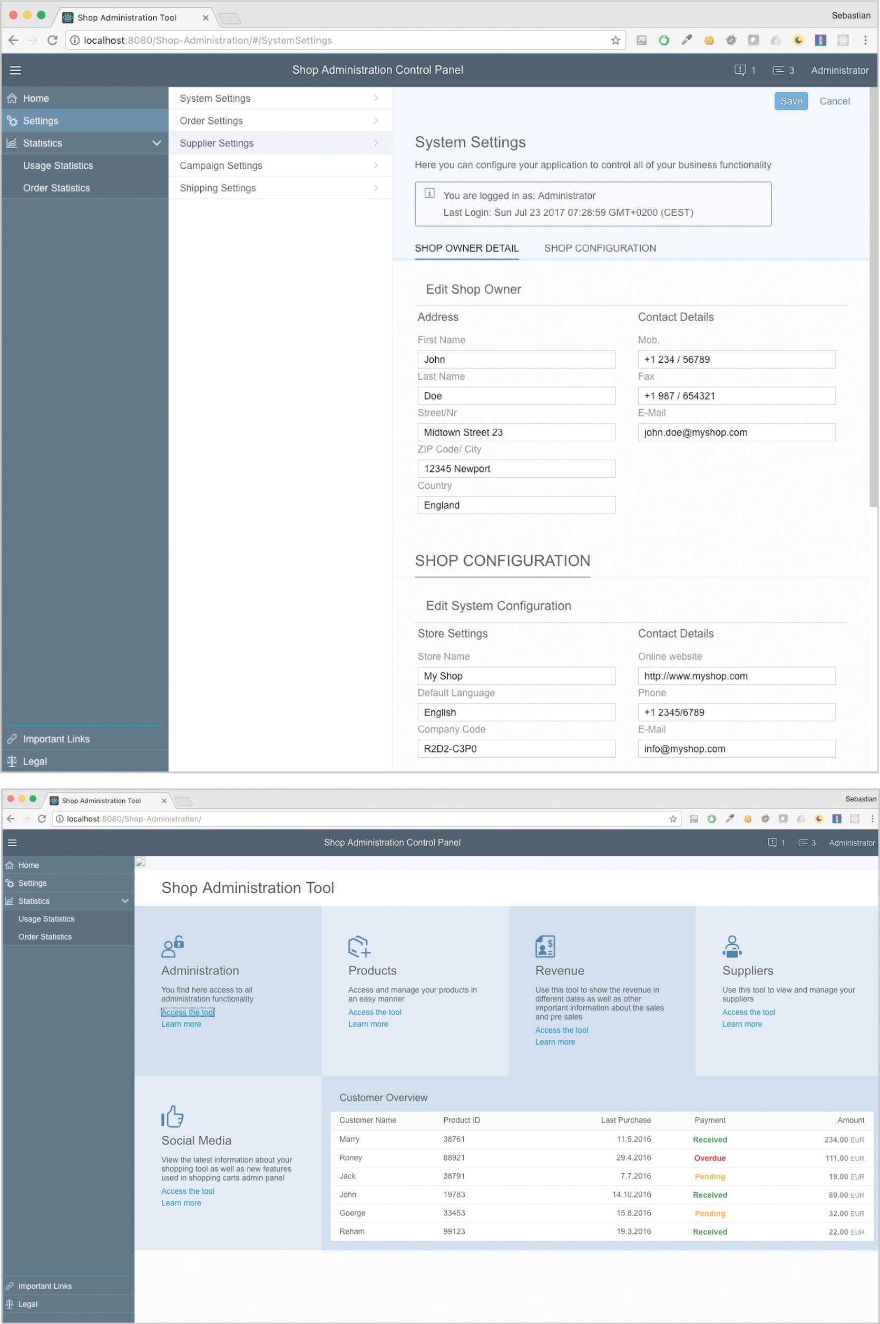This screenshot has width=880, height=1324.
Task: Click Access the tool under Administration
Action: tap(188, 1012)
